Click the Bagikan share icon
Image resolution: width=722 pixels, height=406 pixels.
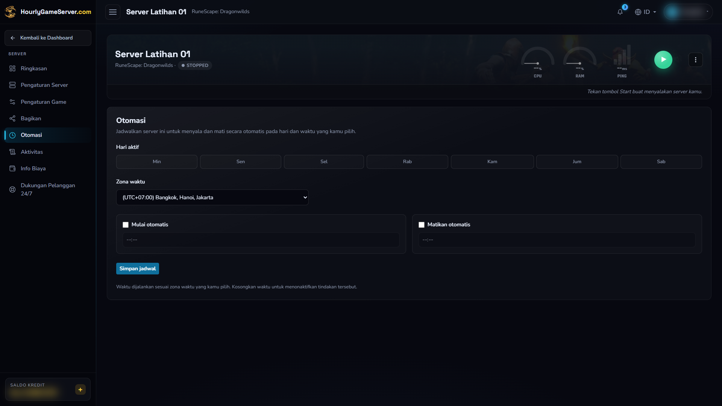click(12, 118)
